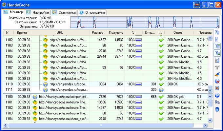
Task: Sort by the Размер column header
Action: (98, 32)
